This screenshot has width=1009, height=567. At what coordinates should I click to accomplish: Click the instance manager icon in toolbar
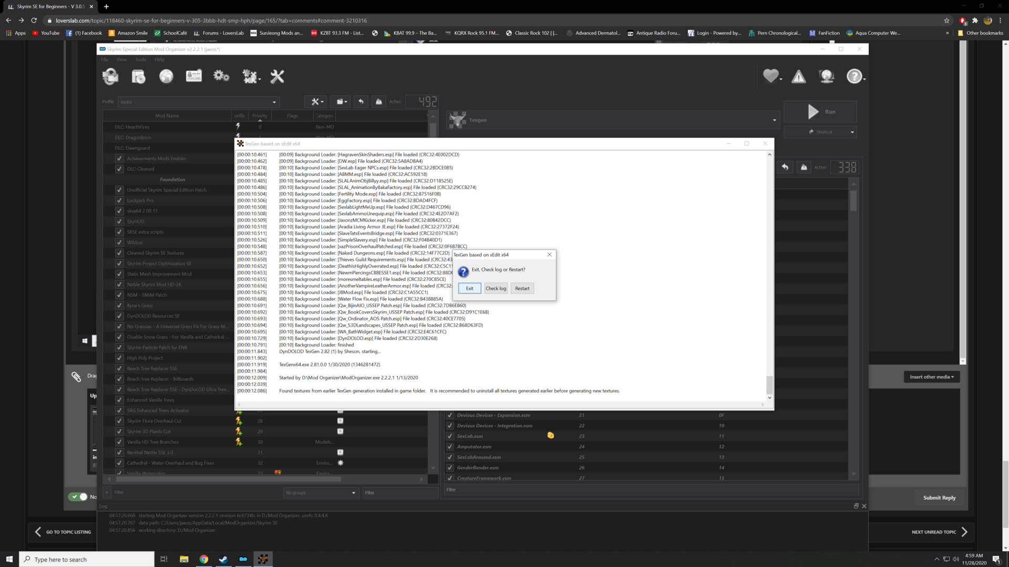[x=110, y=77]
